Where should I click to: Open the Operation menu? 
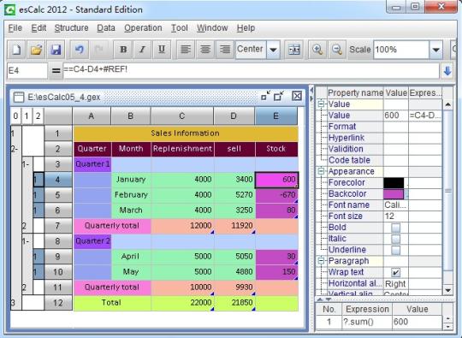coord(143,28)
